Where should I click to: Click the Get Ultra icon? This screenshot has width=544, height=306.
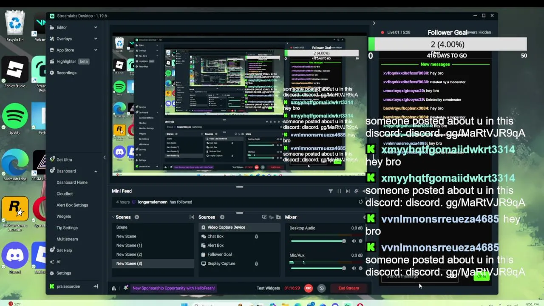coord(52,159)
